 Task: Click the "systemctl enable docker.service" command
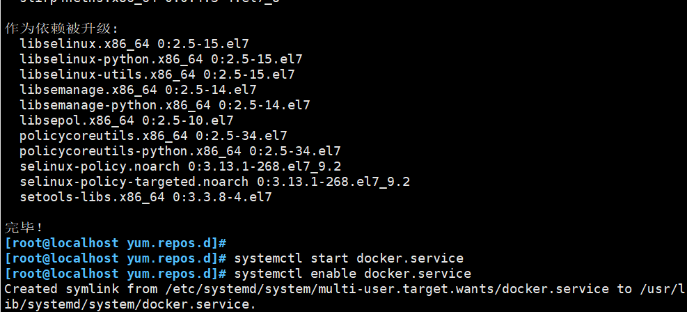point(353,274)
